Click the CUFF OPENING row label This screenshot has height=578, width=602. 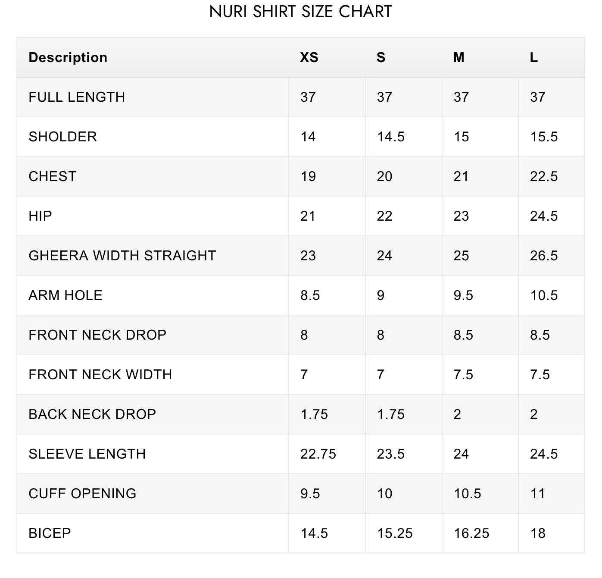82,494
